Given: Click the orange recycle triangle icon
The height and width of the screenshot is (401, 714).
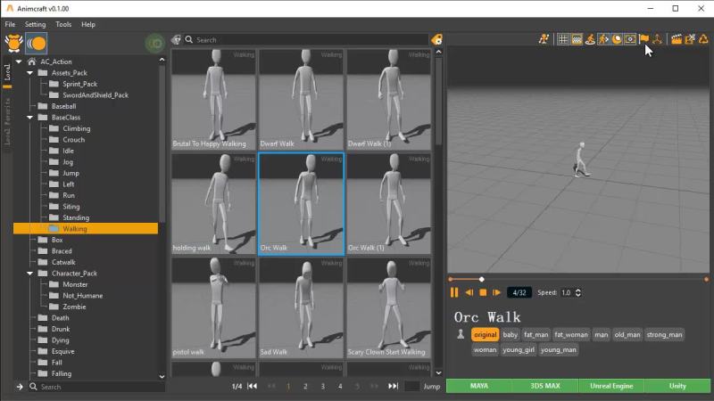Looking at the screenshot, I should point(703,39).
